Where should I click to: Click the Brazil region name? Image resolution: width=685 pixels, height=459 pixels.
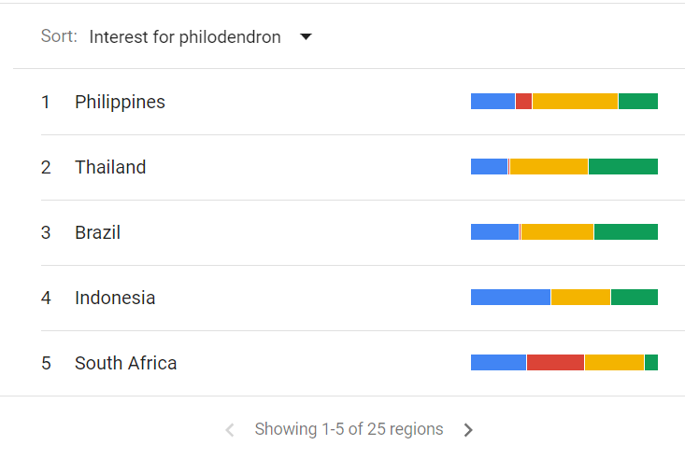tap(97, 232)
